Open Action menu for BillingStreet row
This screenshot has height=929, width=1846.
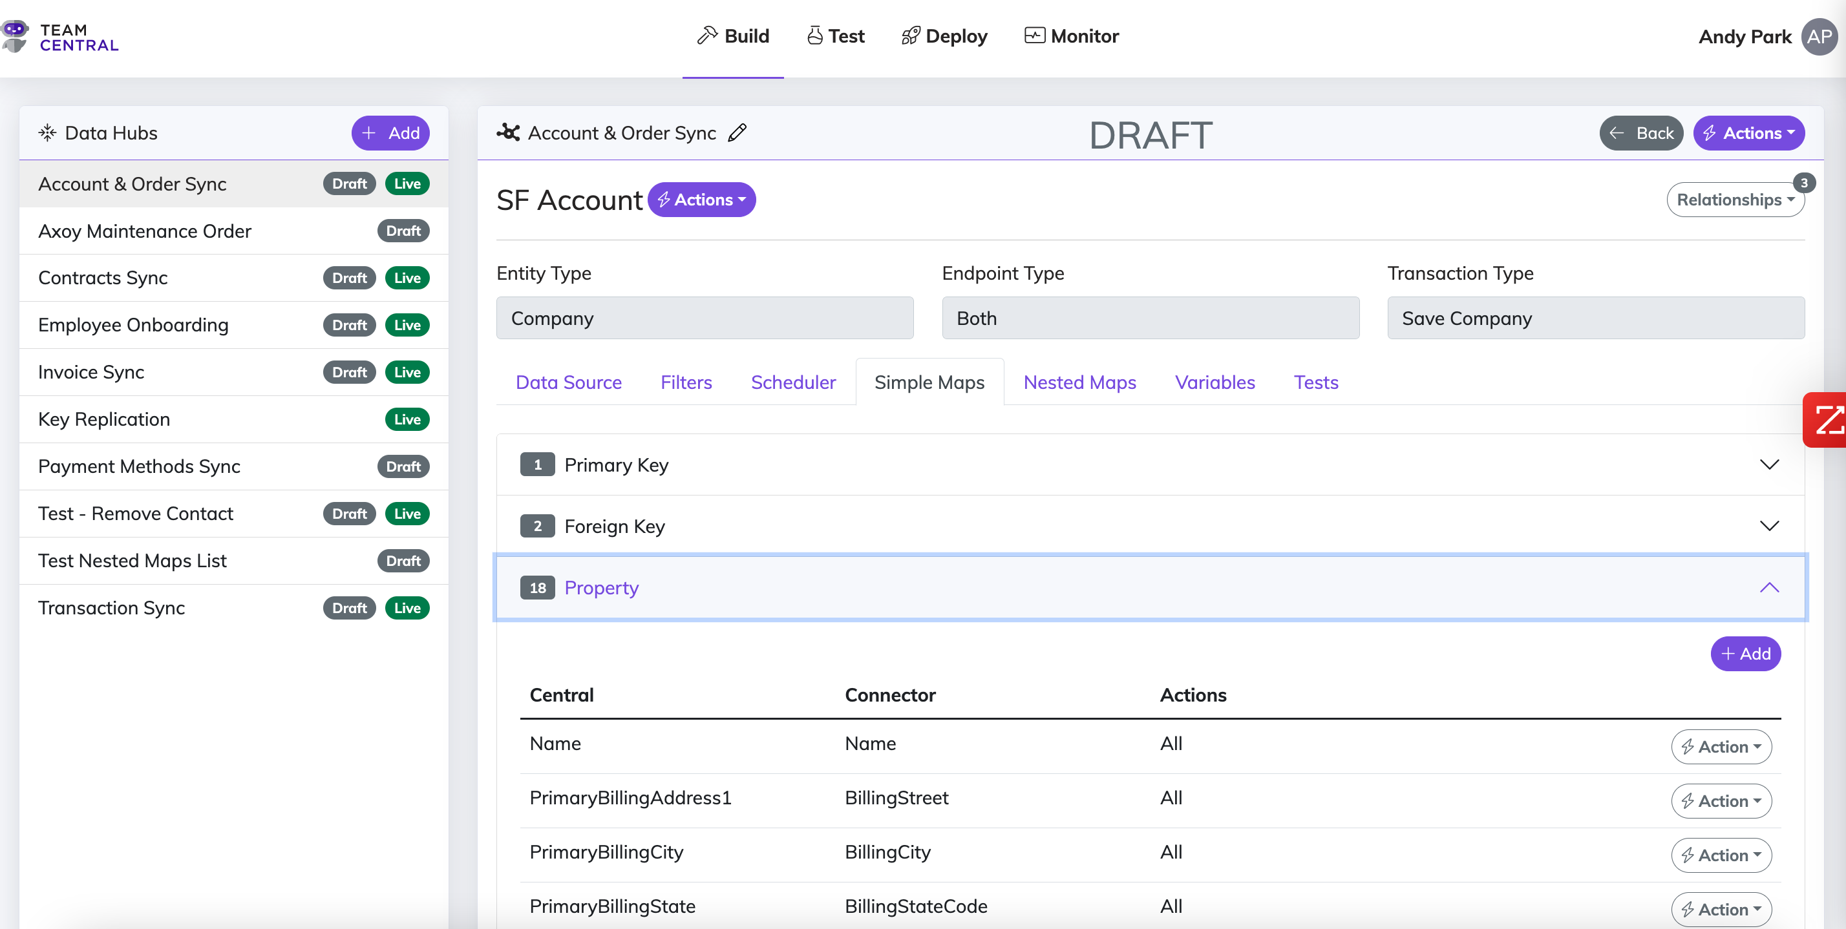coord(1721,801)
